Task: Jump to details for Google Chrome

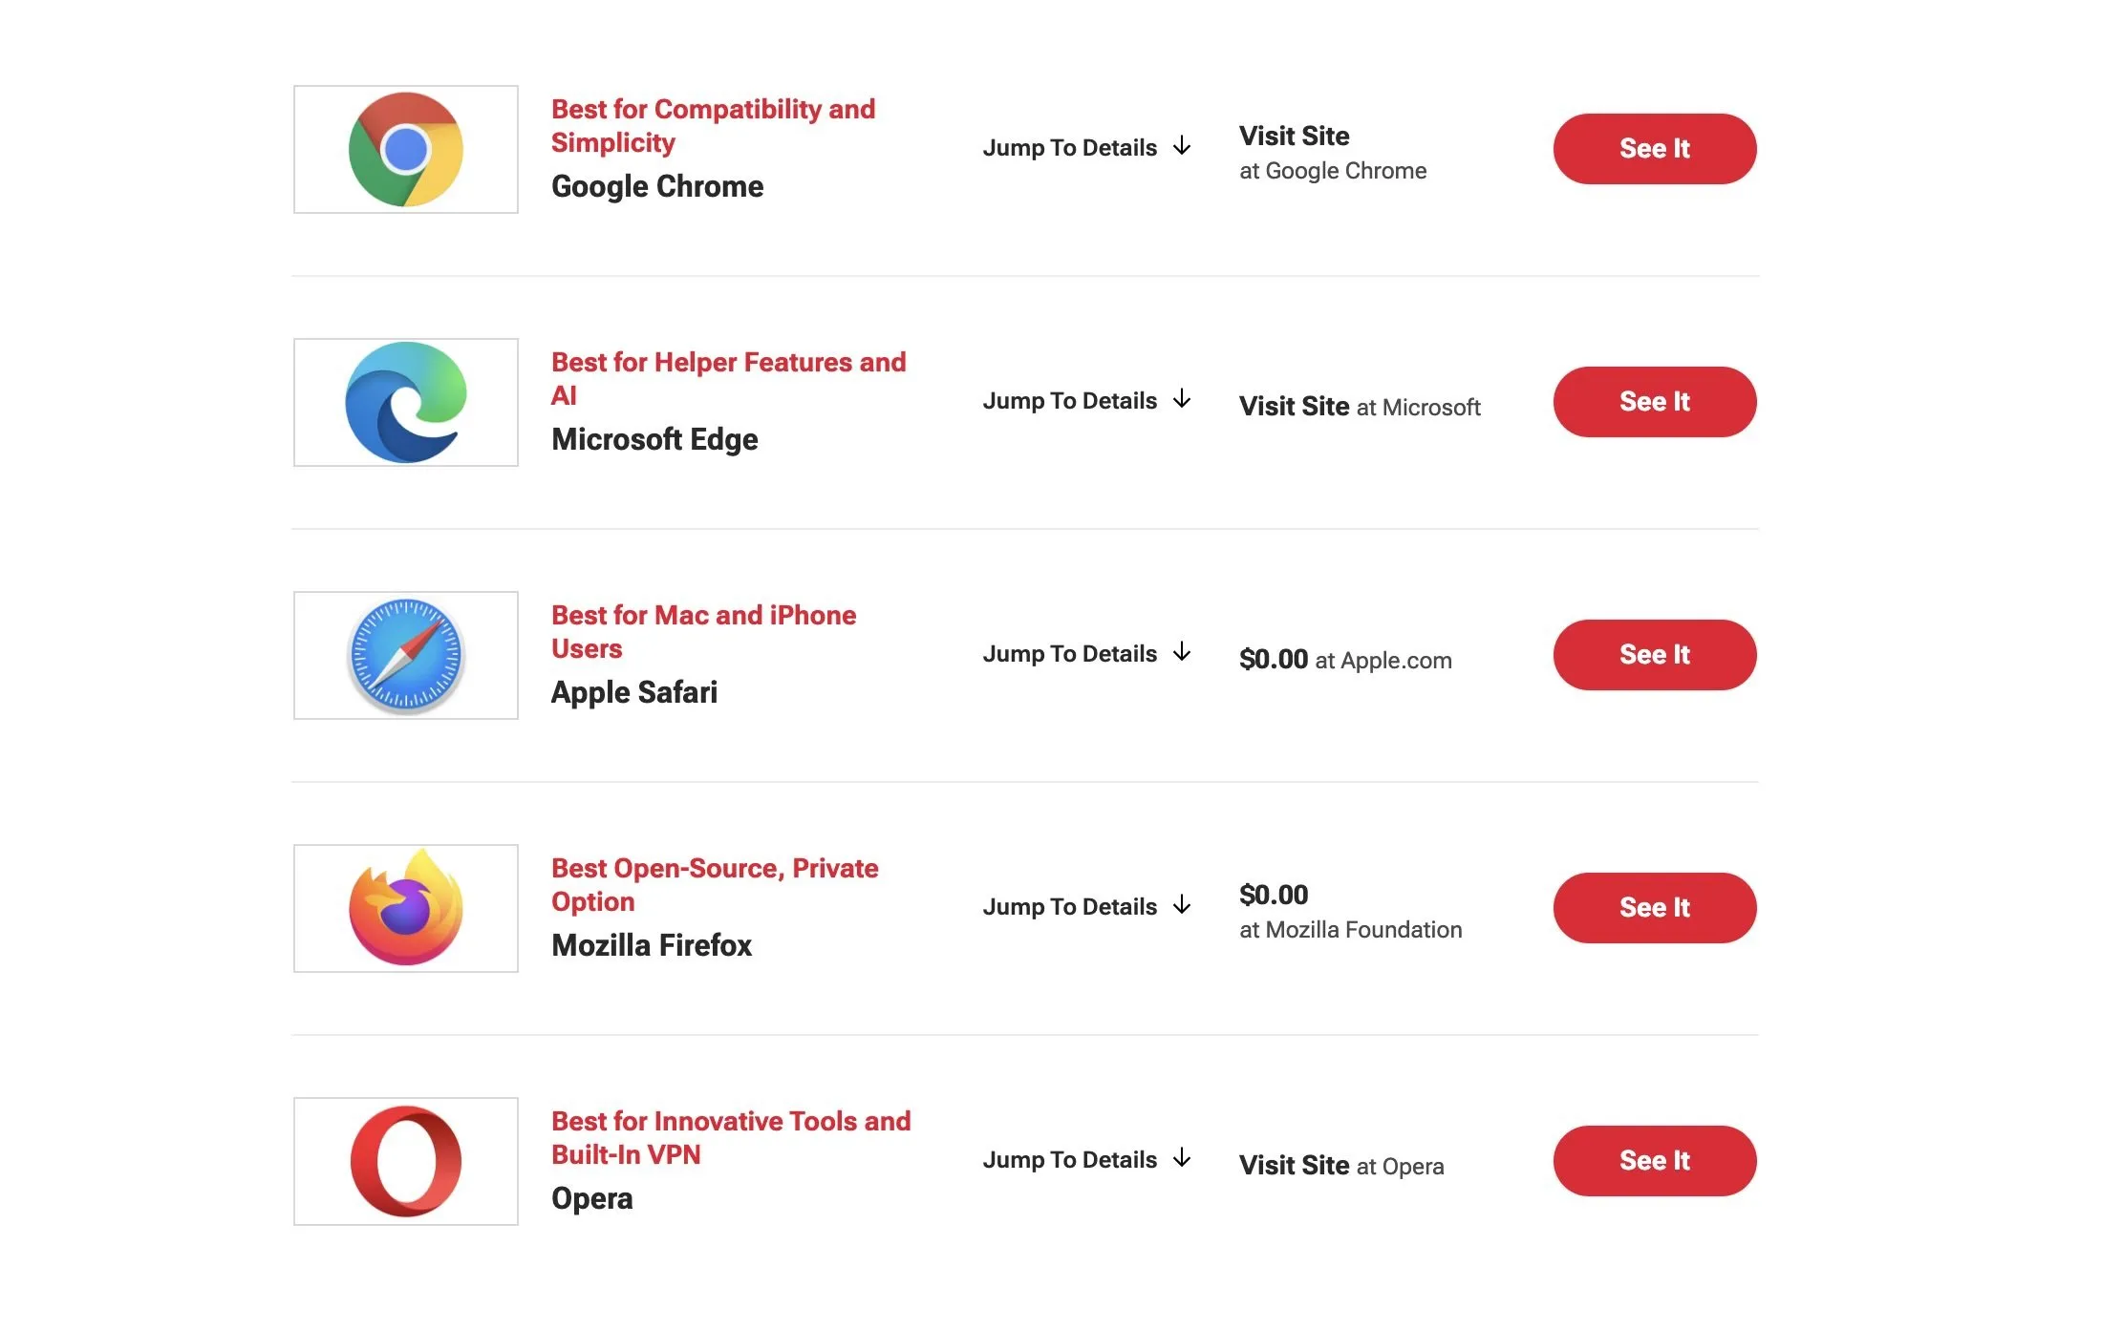Action: tap(1086, 148)
